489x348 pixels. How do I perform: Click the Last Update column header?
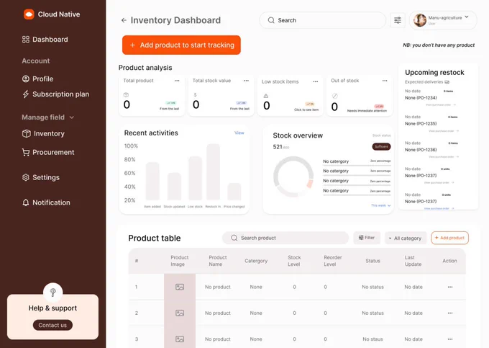pos(413,261)
